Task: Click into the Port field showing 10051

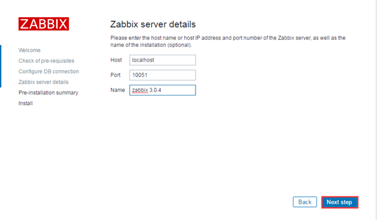Action: click(162, 75)
